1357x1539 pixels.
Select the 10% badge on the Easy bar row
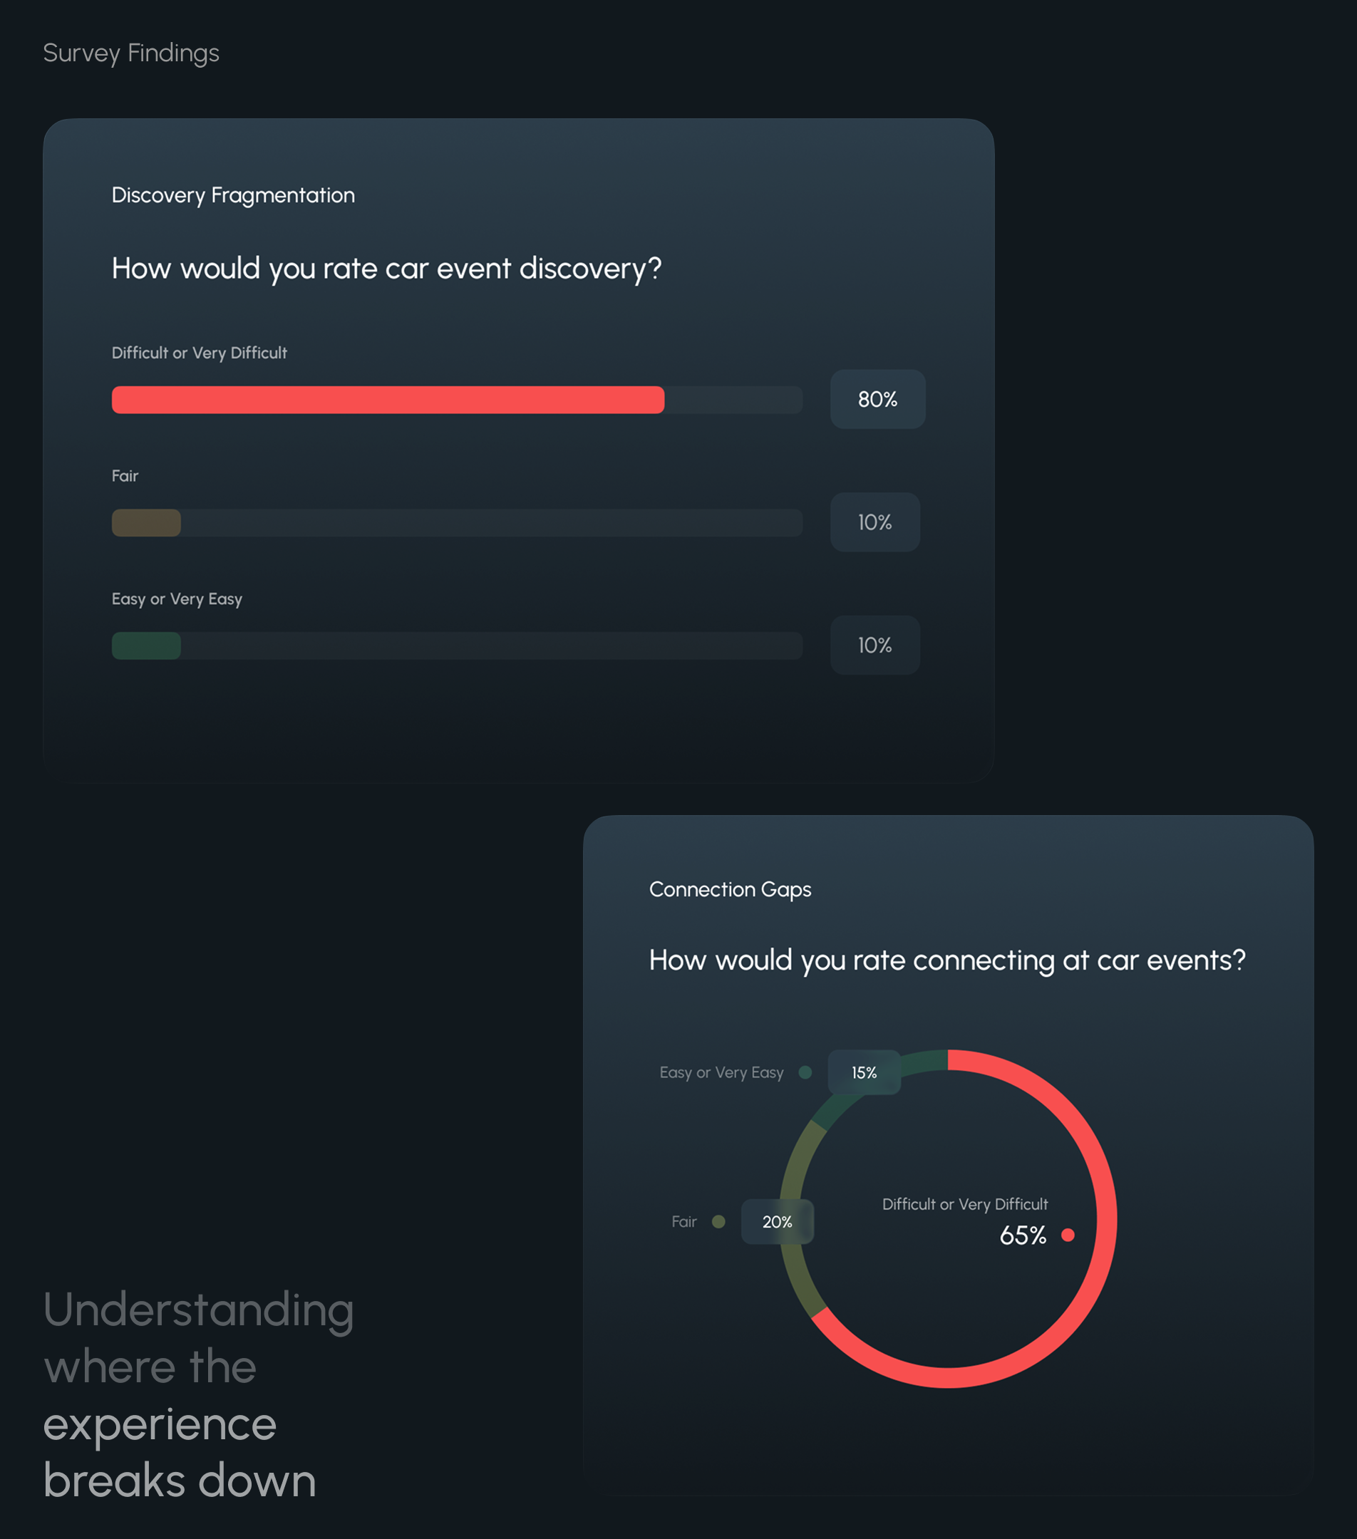(x=874, y=646)
